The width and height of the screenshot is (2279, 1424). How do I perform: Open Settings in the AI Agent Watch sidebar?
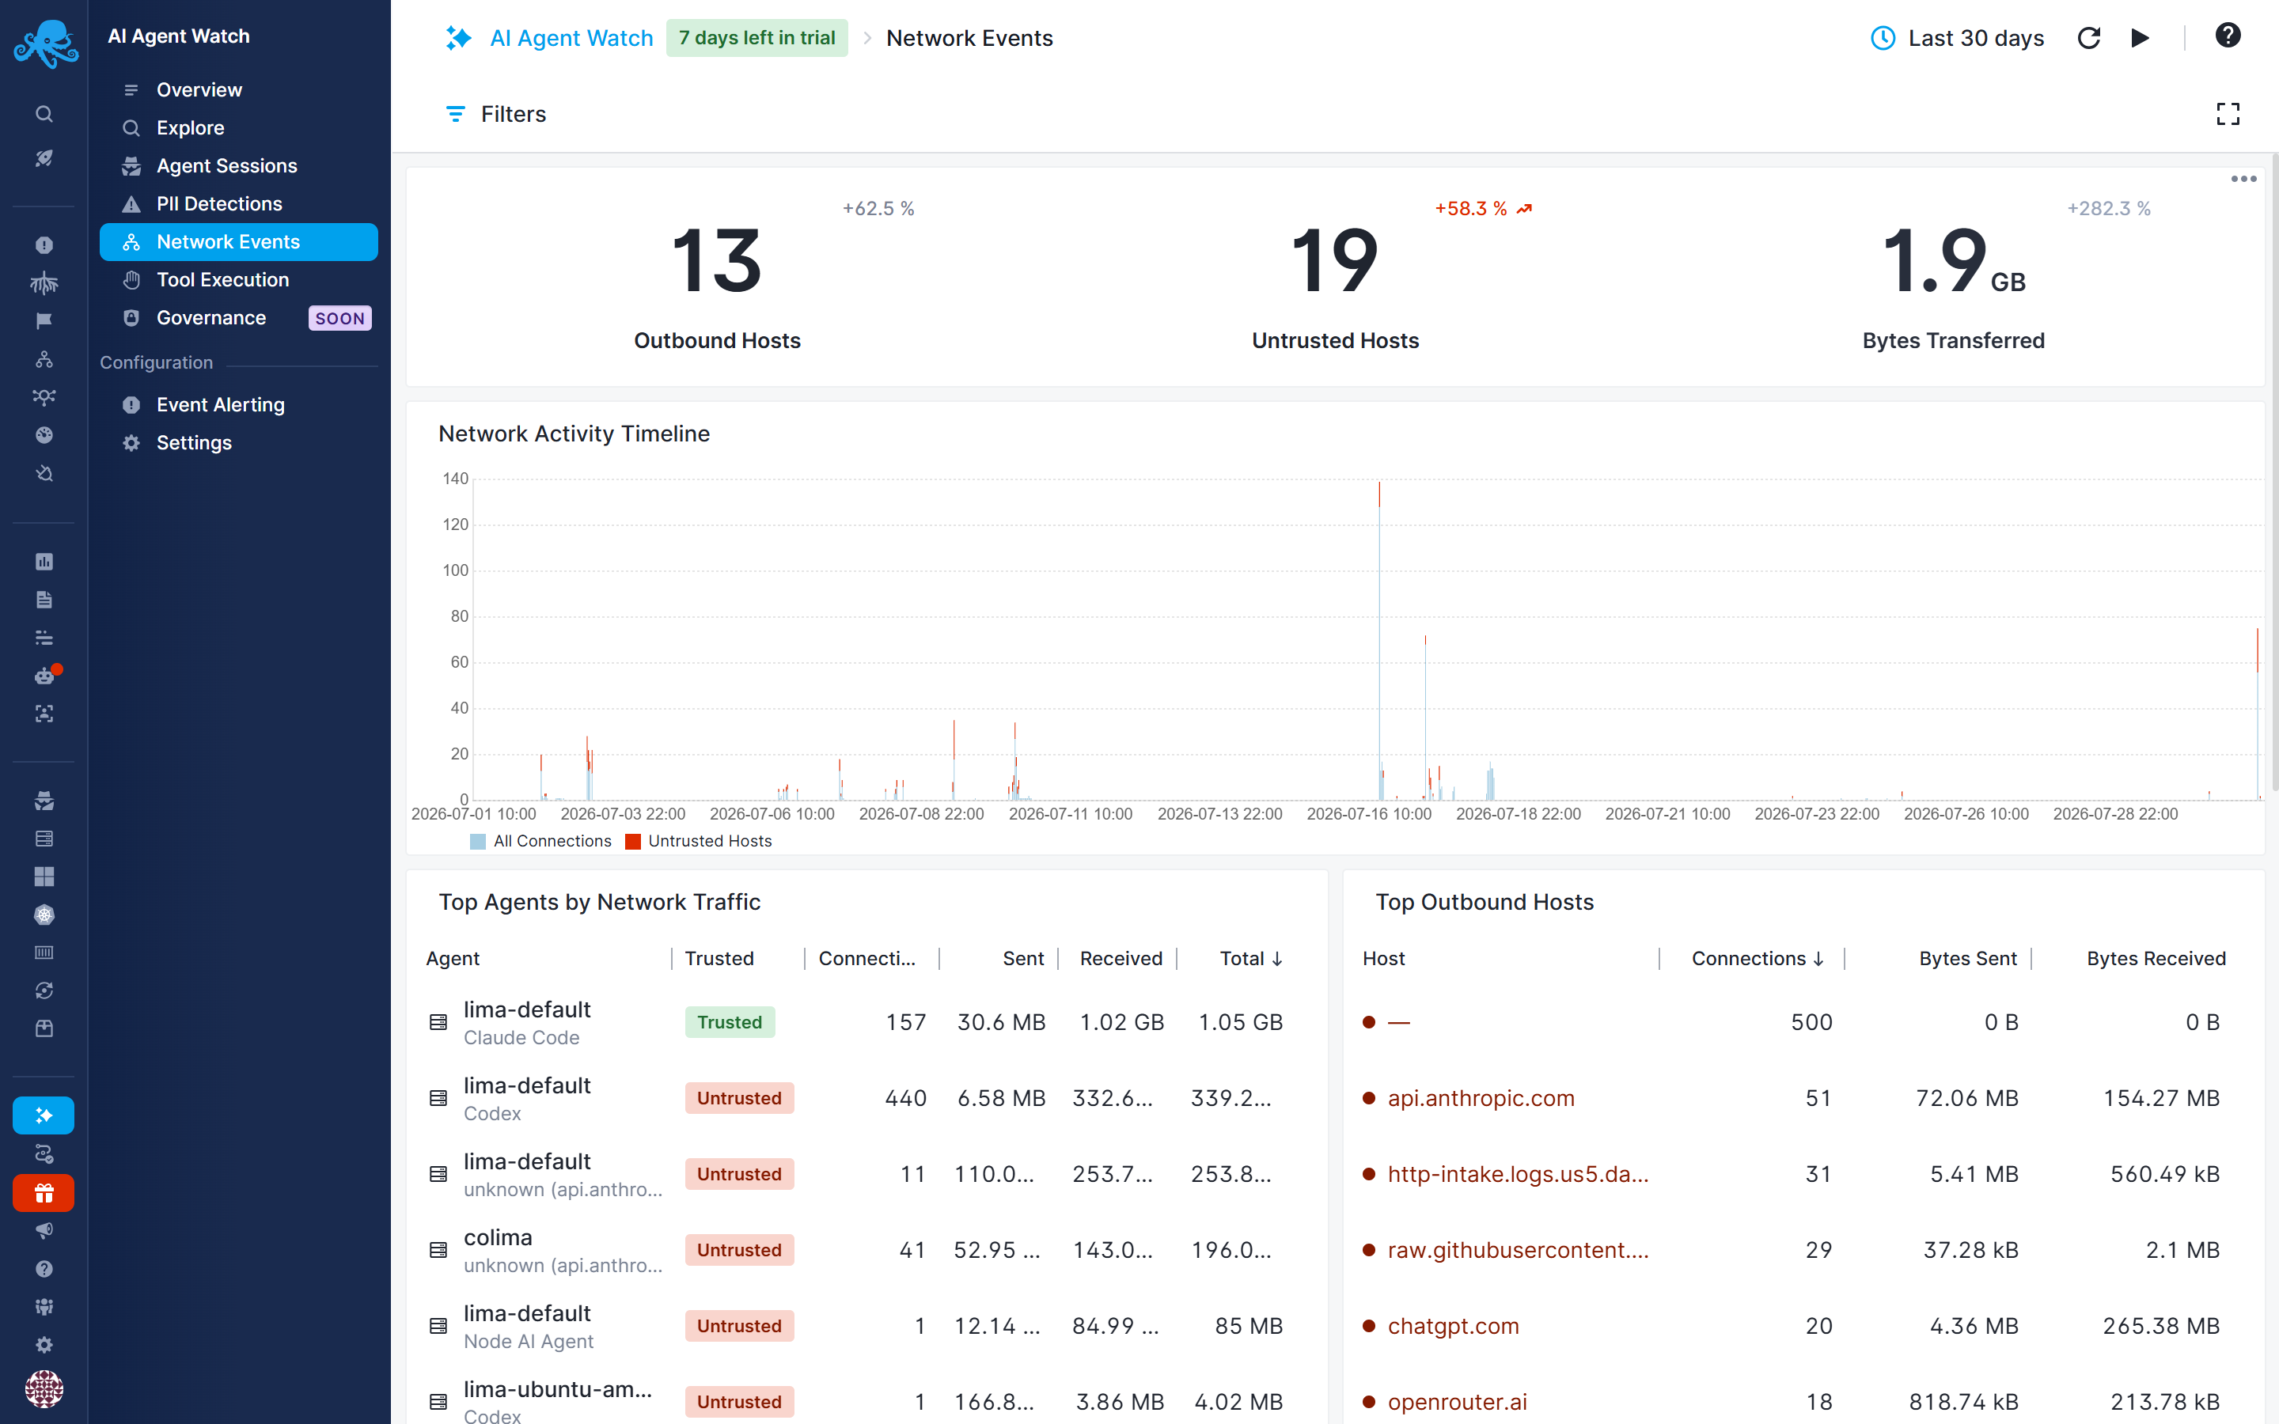(238, 443)
